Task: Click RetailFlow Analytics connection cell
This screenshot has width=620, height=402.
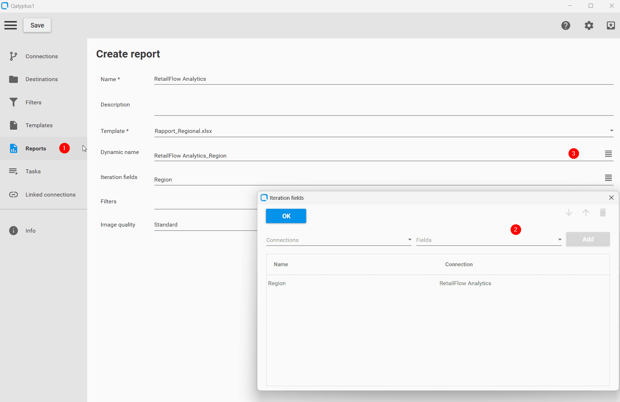Action: (465, 283)
